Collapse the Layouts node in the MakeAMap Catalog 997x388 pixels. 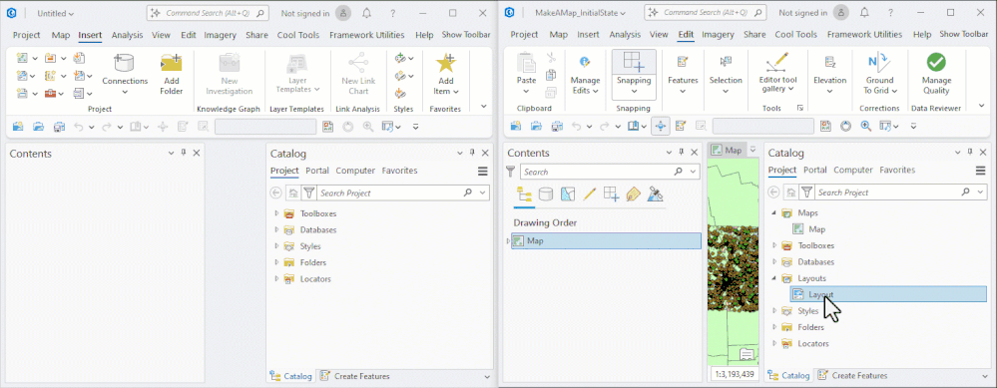tap(774, 278)
